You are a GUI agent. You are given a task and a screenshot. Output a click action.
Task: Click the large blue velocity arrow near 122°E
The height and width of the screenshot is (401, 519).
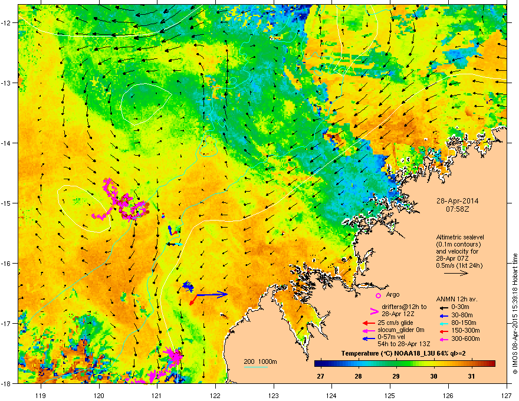click(212, 294)
